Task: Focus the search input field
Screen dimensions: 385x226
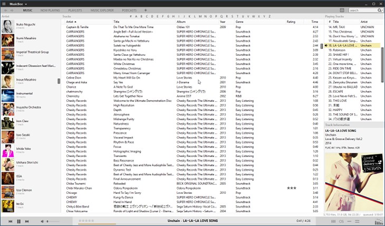Action: (x=363, y=11)
